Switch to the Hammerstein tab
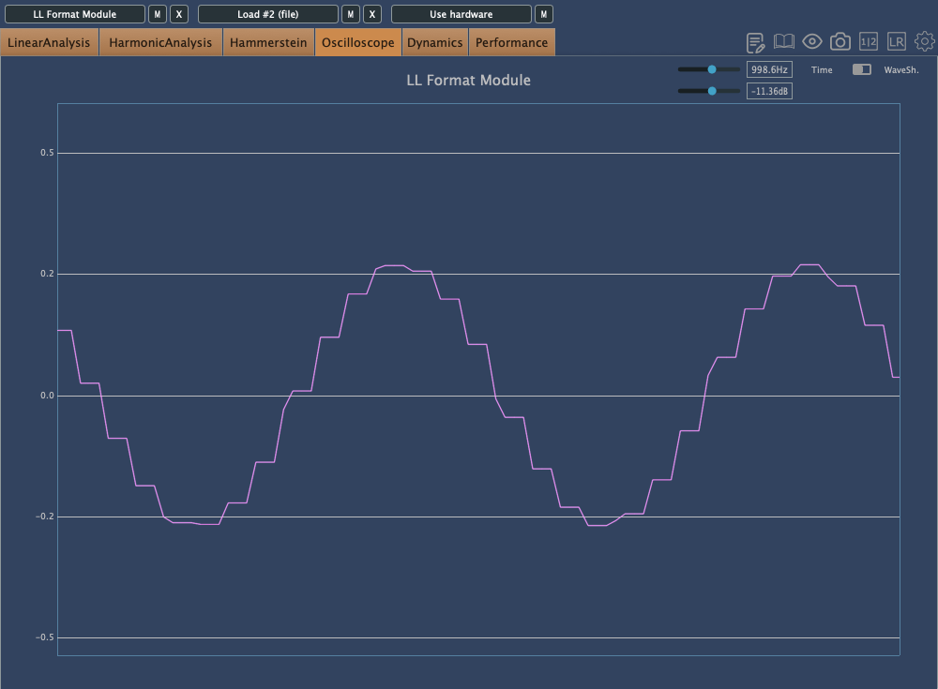 [268, 42]
